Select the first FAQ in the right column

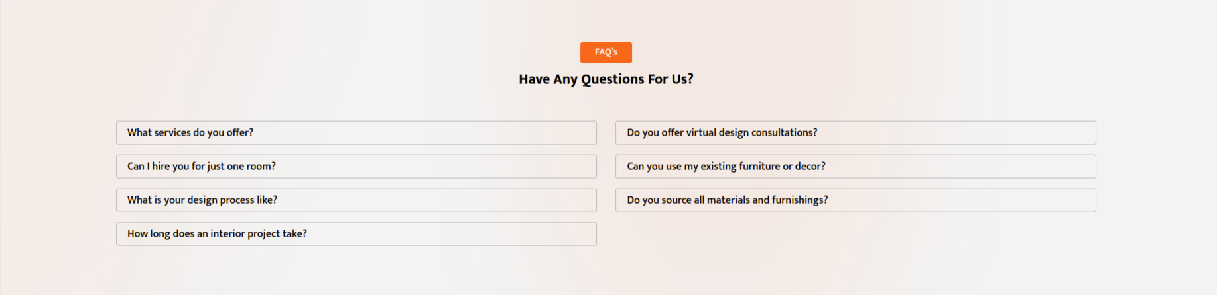(856, 132)
